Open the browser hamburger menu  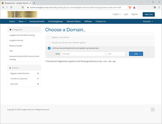click(159, 7)
